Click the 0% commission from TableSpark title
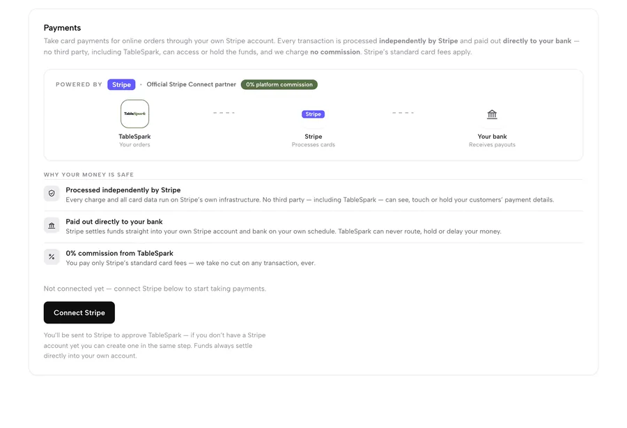This screenshot has height=428, width=627. point(120,253)
